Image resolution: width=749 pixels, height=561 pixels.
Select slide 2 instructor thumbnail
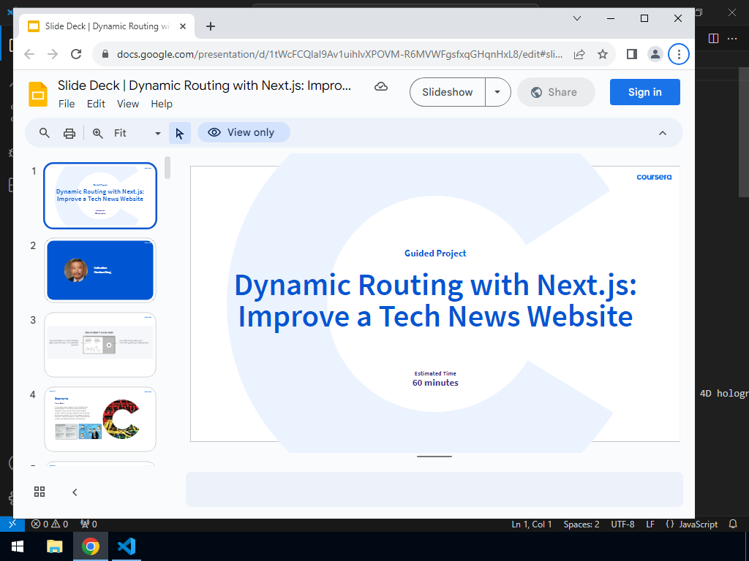tap(100, 270)
